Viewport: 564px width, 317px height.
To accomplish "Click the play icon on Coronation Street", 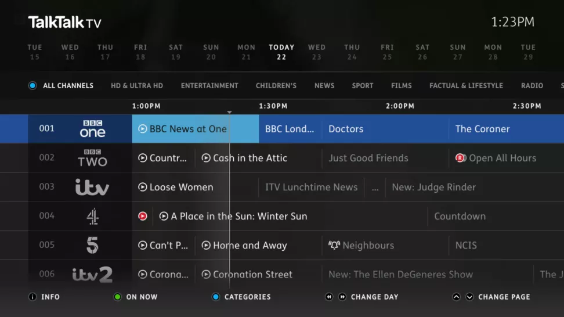I will 206,275.
